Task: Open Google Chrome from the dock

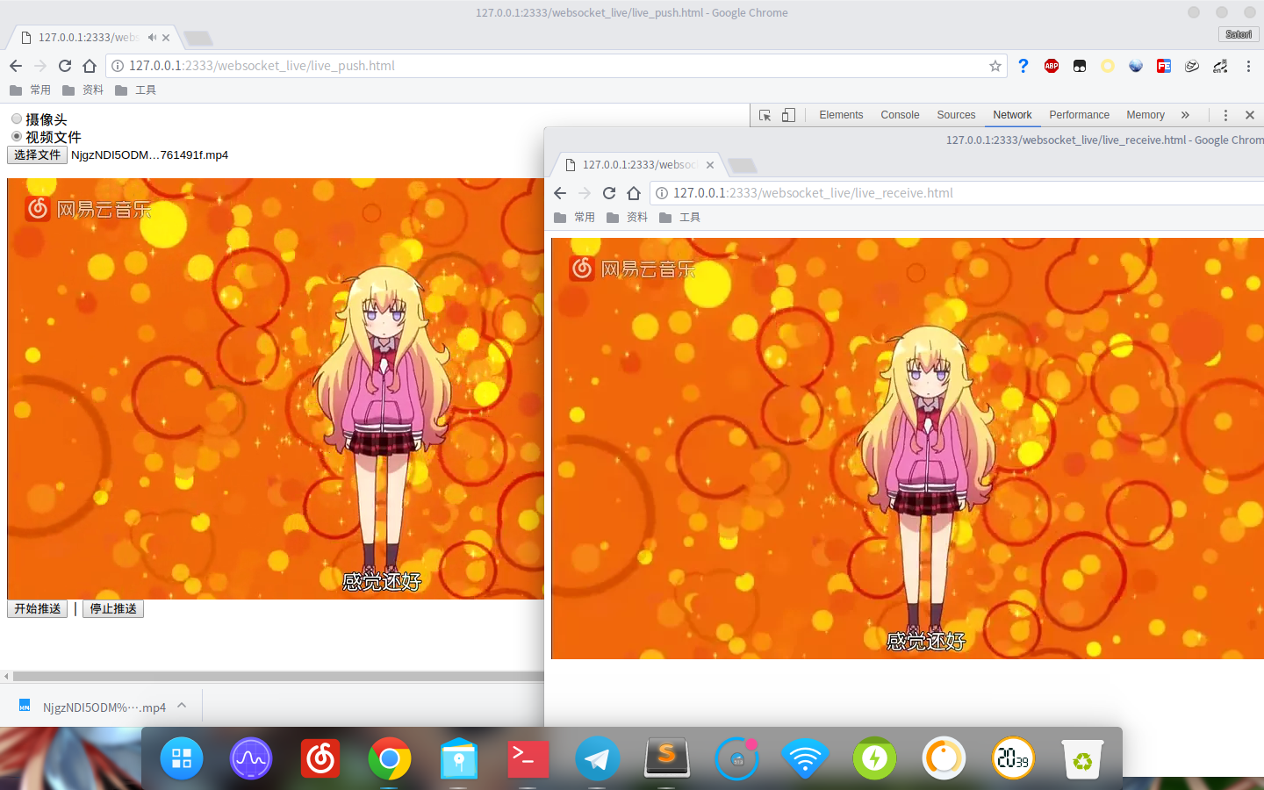Action: pyautogui.click(x=390, y=758)
